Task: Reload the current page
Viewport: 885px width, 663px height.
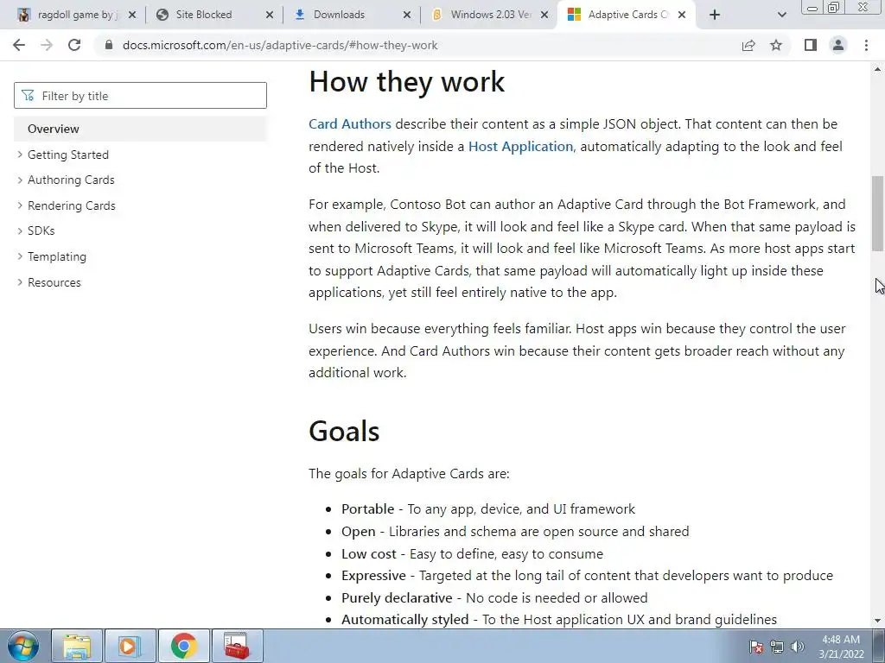Action: coord(74,45)
